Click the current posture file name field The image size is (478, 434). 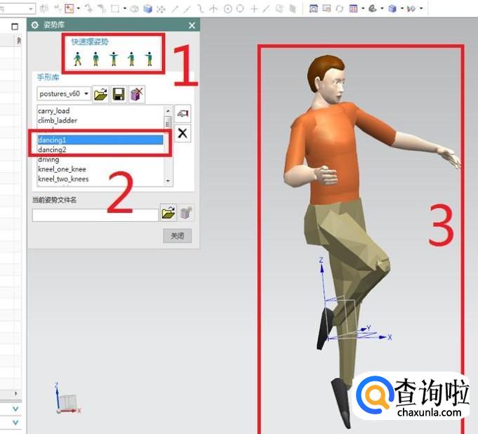[x=95, y=215]
